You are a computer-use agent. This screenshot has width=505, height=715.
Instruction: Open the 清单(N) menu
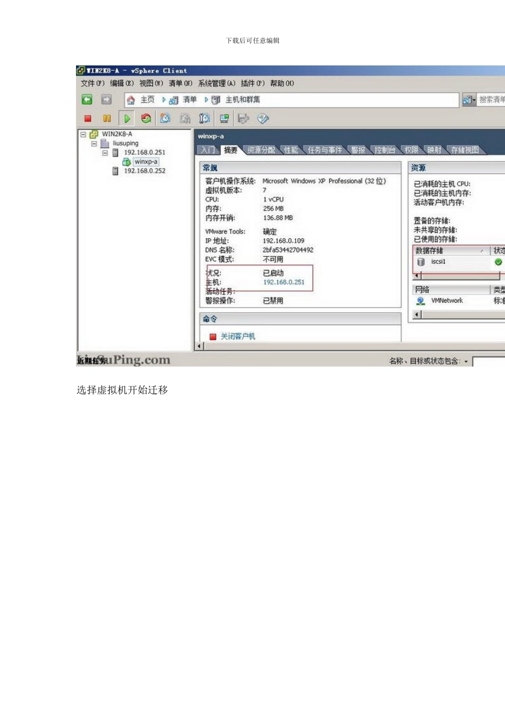pos(180,84)
